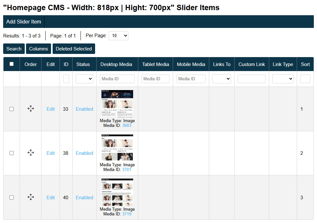Open media ID 3683 link
The width and height of the screenshot is (317, 223).
point(127,126)
